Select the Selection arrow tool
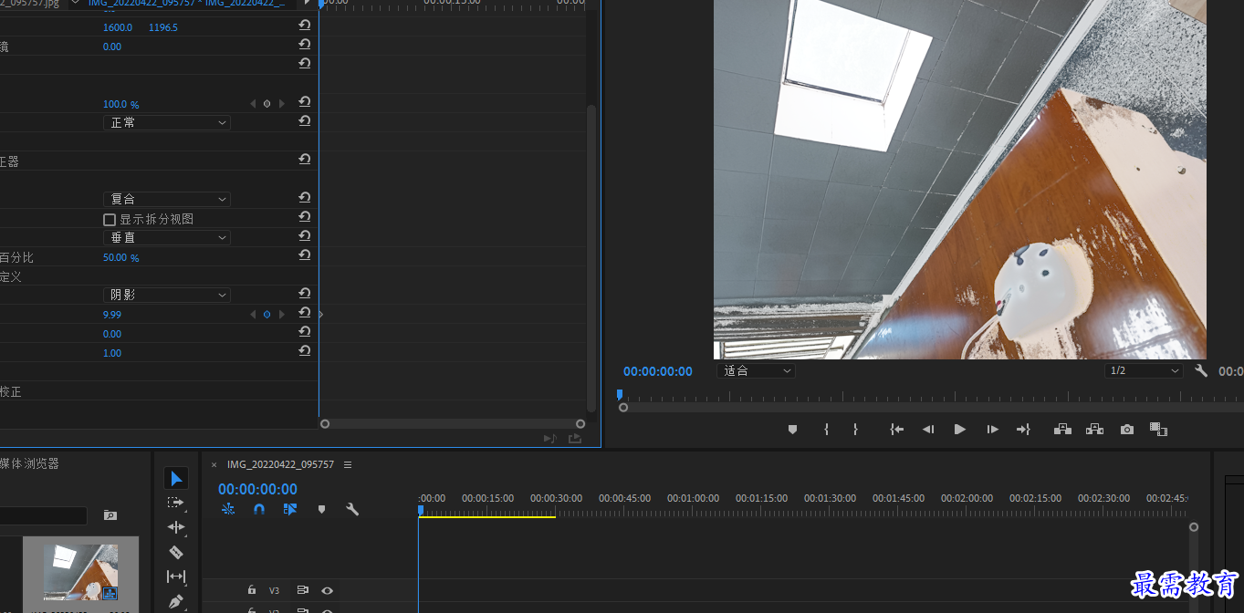The width and height of the screenshot is (1244, 613). click(176, 478)
